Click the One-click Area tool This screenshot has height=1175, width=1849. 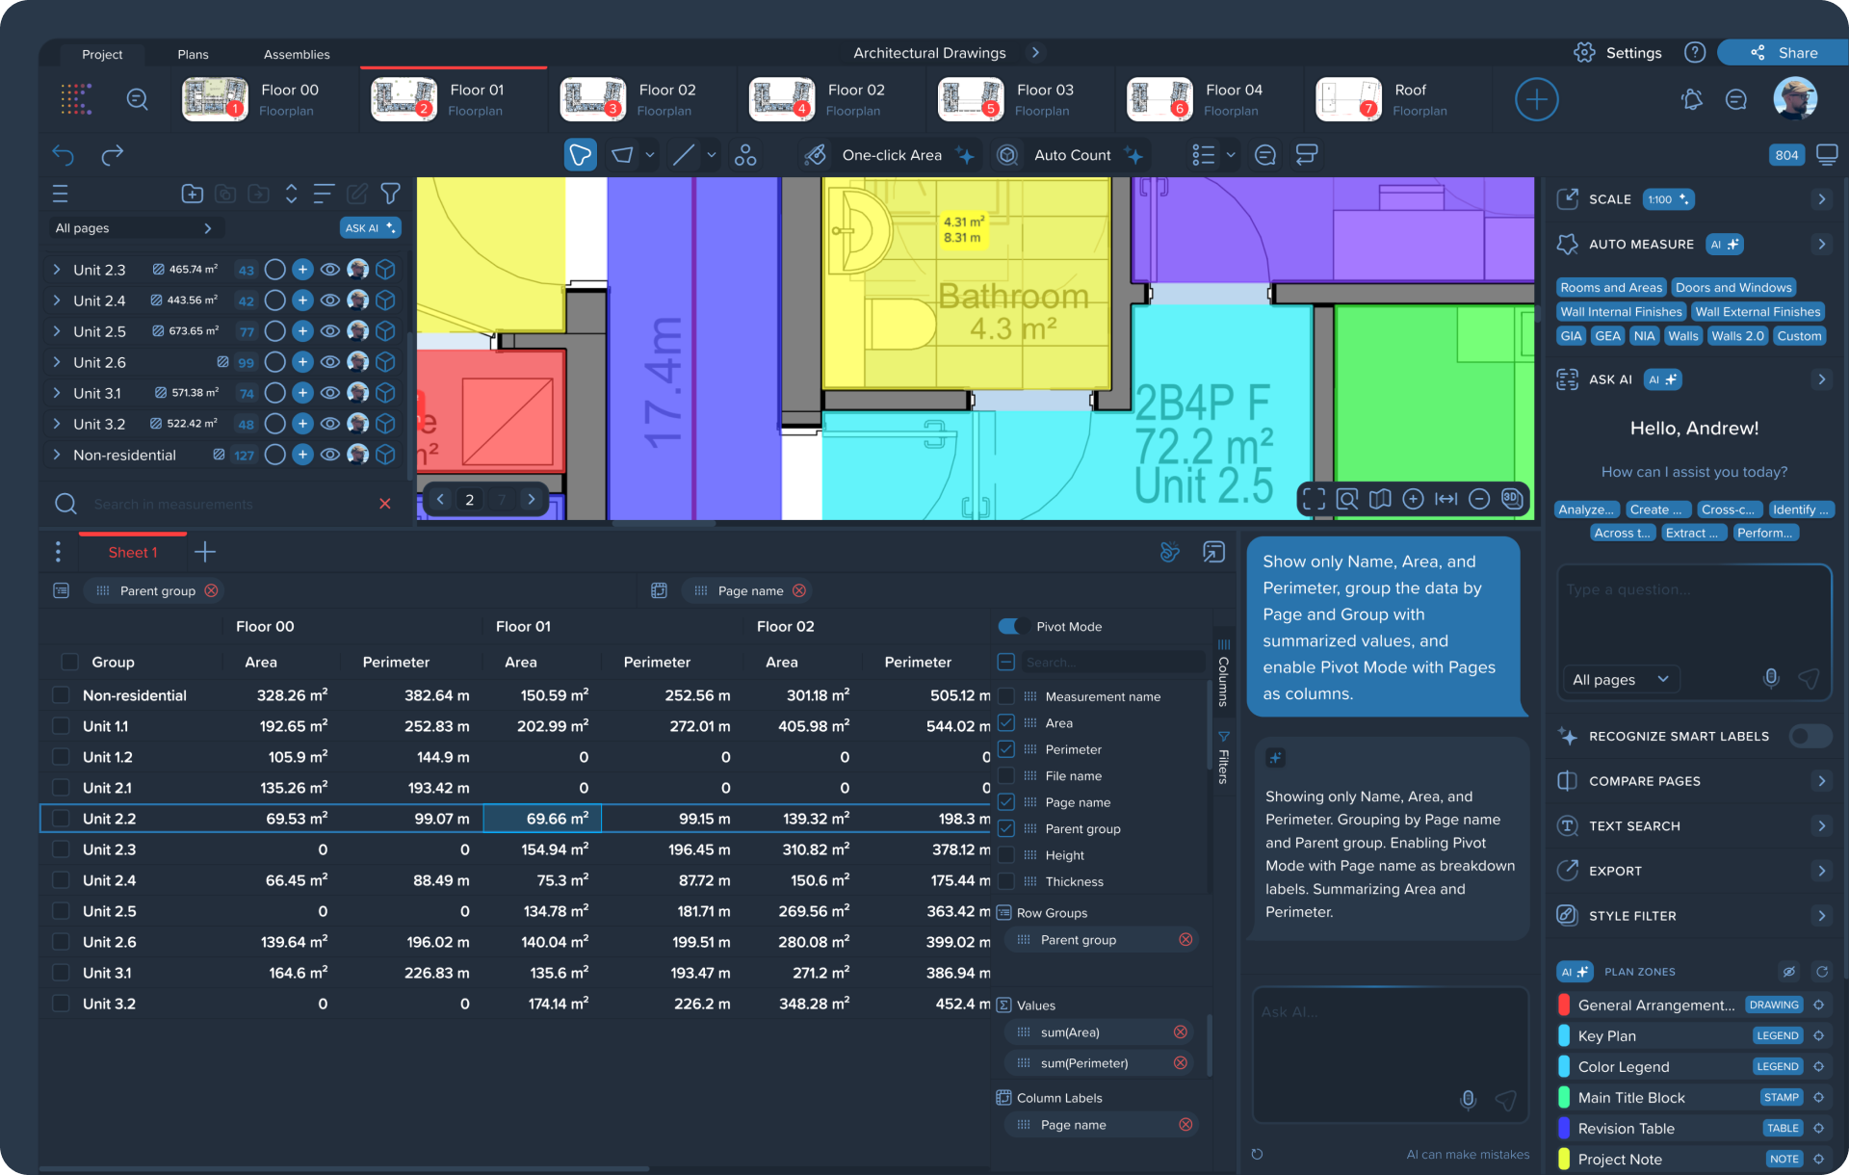(x=891, y=155)
